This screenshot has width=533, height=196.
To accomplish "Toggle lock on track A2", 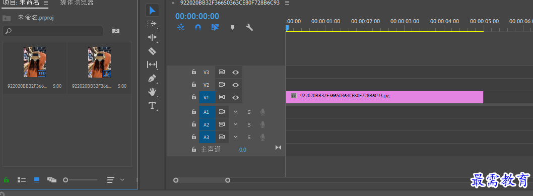I will (x=194, y=124).
